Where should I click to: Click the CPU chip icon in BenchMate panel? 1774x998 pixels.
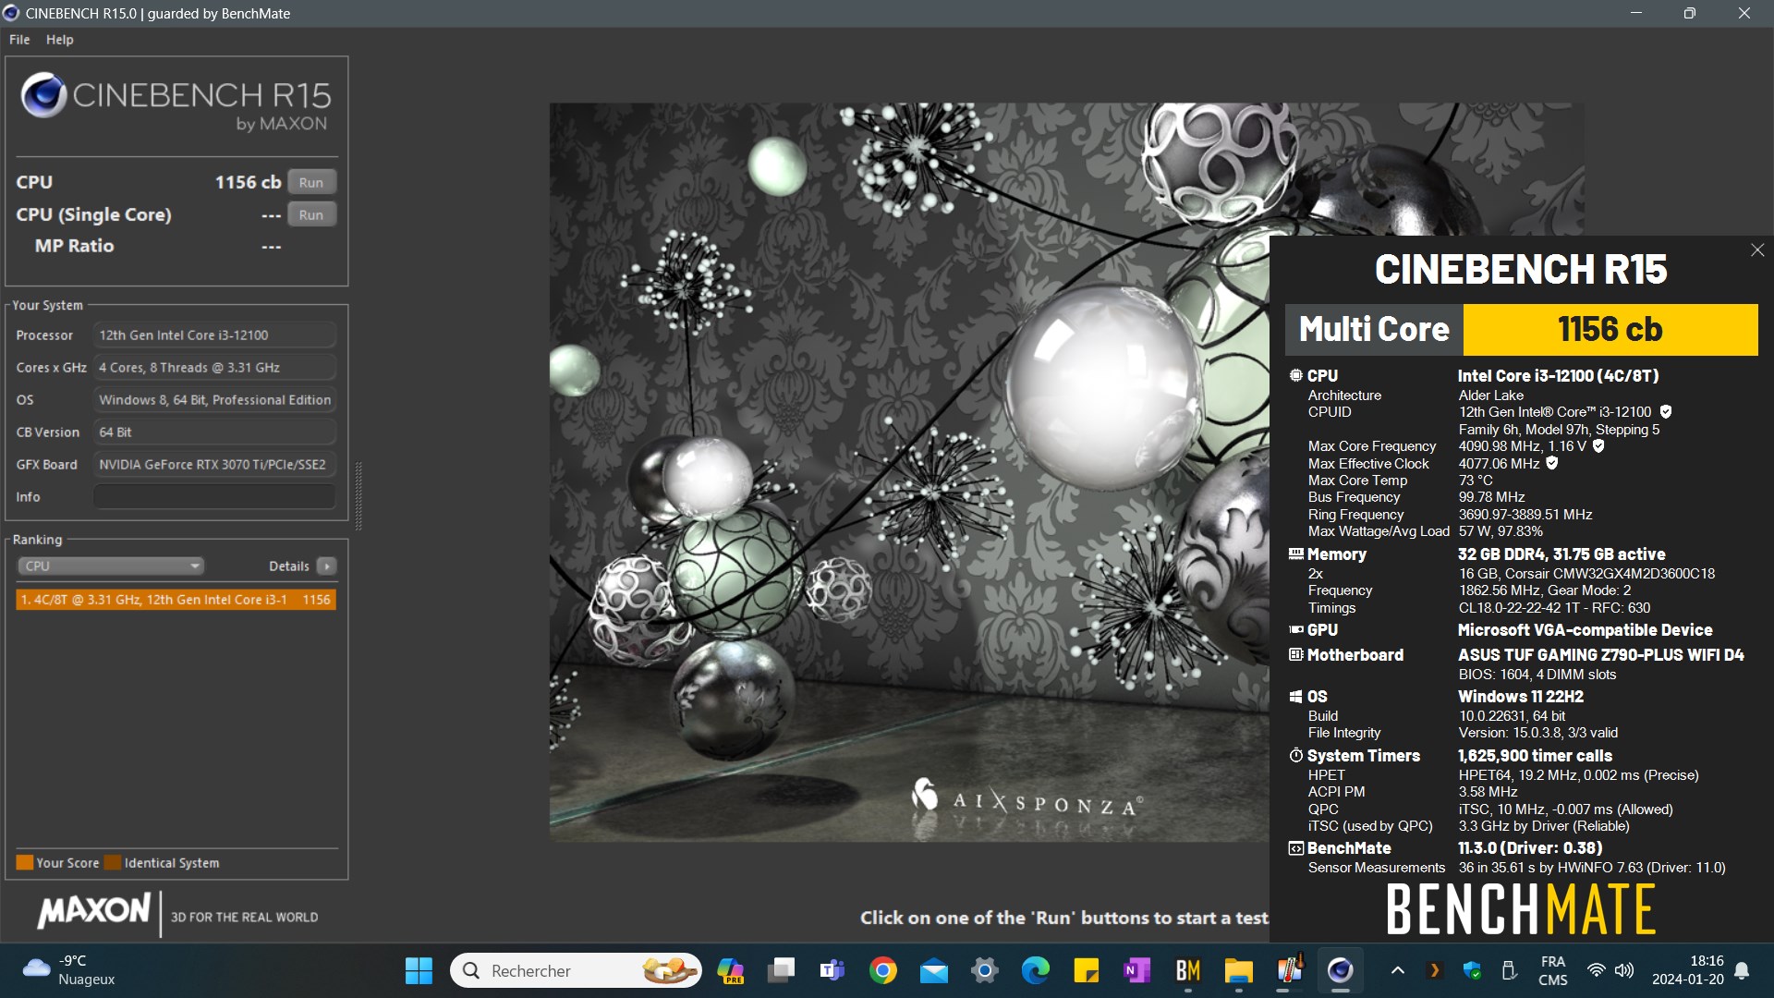click(x=1296, y=376)
